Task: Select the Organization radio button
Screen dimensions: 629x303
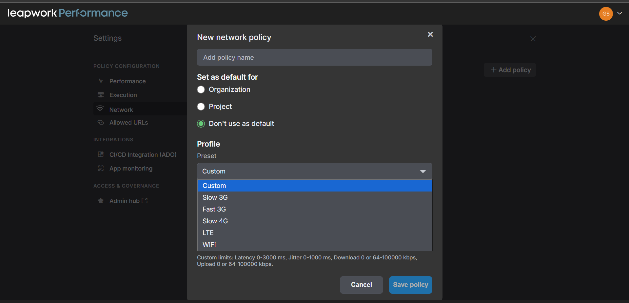Action: [x=201, y=90]
